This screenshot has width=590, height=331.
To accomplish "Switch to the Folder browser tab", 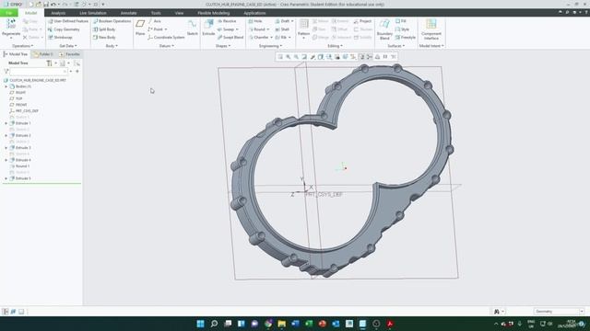I will pyautogui.click(x=43, y=54).
